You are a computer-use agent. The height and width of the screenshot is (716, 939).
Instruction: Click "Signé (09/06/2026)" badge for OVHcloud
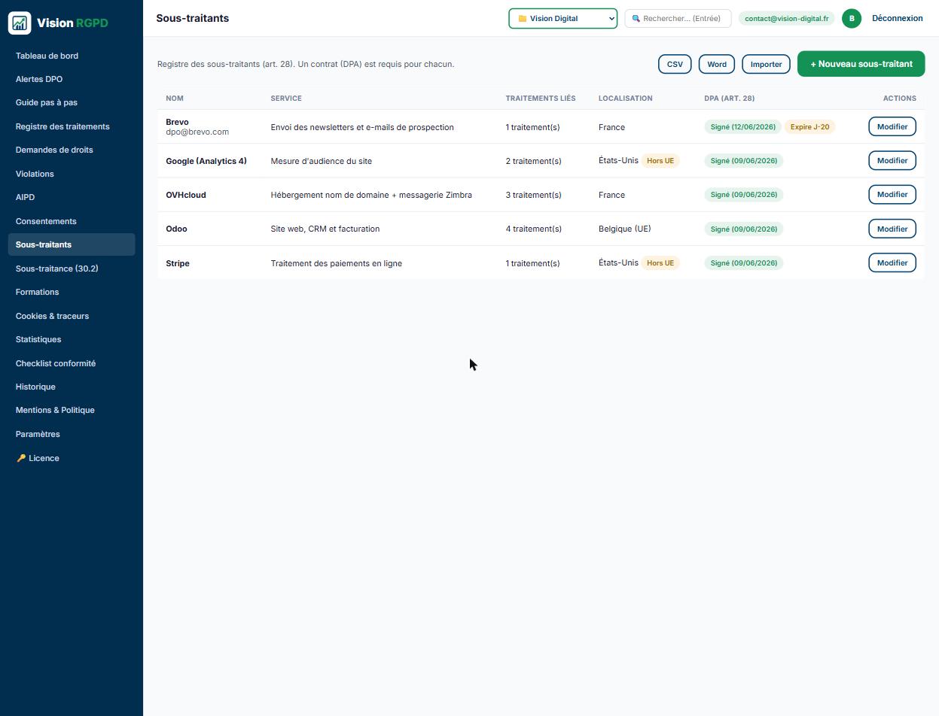point(744,195)
